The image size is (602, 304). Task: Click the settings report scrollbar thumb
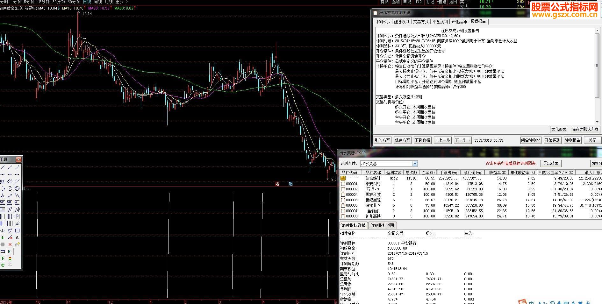pyautogui.click(x=597, y=66)
